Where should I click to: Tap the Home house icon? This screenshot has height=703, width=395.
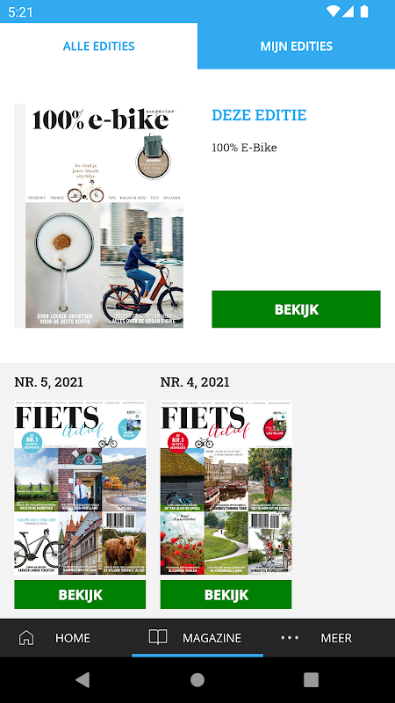click(26, 637)
